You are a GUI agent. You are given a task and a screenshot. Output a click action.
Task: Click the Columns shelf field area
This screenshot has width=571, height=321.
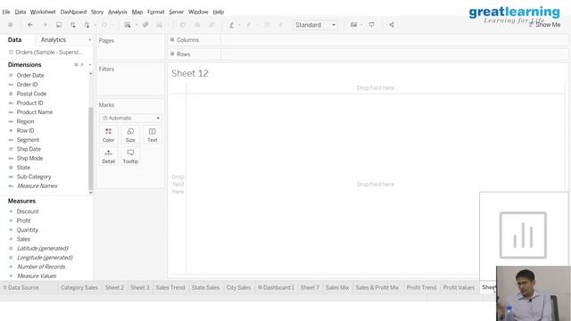point(394,39)
